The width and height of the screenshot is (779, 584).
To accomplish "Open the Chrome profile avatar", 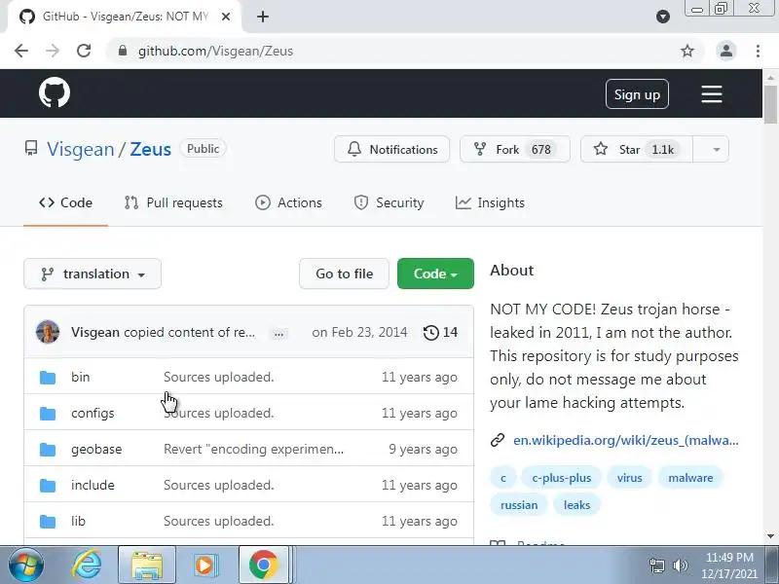I will point(725,51).
